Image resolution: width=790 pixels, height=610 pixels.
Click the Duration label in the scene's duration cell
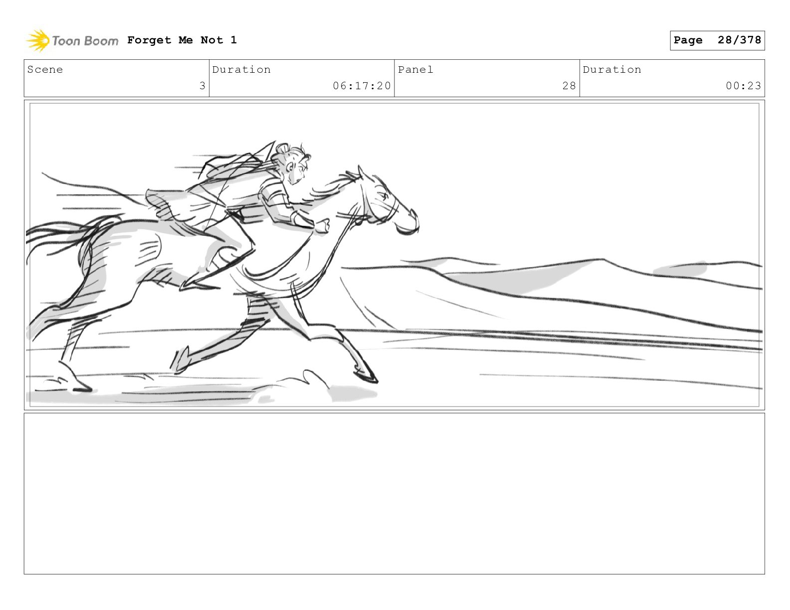242,69
